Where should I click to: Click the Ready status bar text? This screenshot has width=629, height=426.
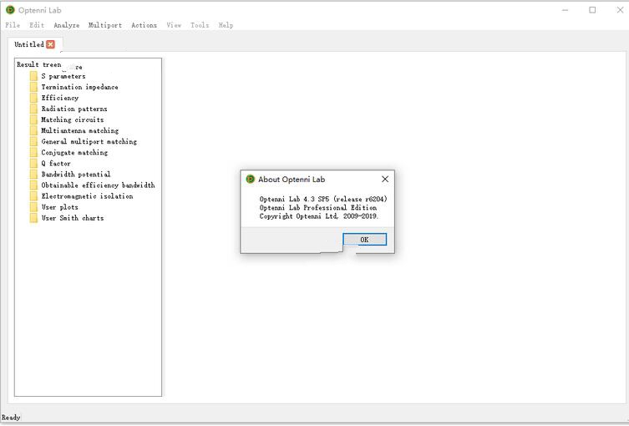point(11,418)
